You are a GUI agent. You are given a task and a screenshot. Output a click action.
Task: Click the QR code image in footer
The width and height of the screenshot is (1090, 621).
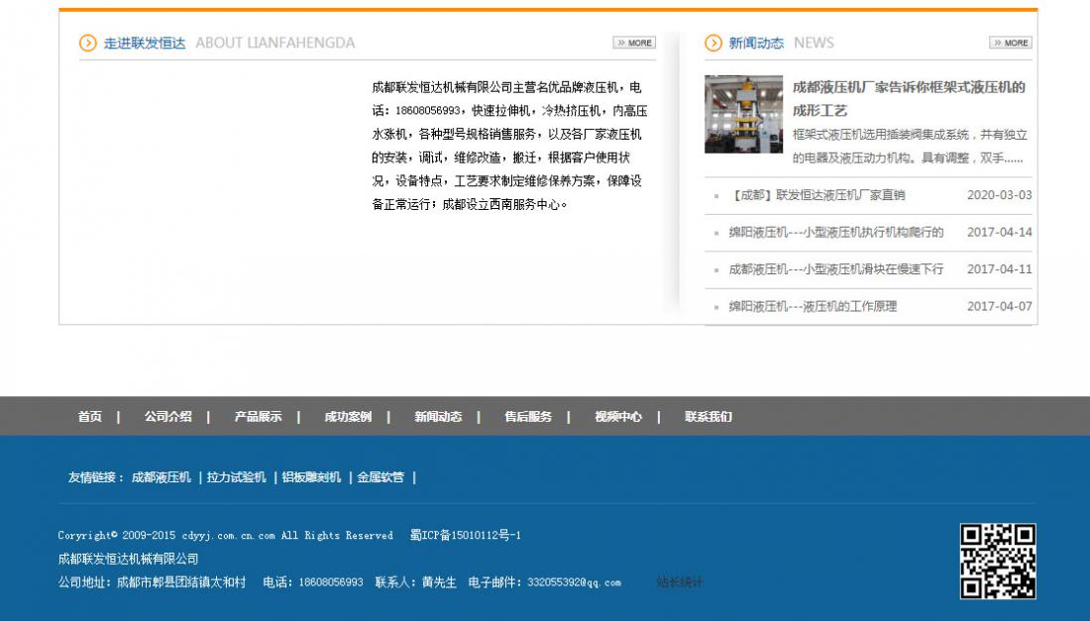pyautogui.click(x=998, y=562)
